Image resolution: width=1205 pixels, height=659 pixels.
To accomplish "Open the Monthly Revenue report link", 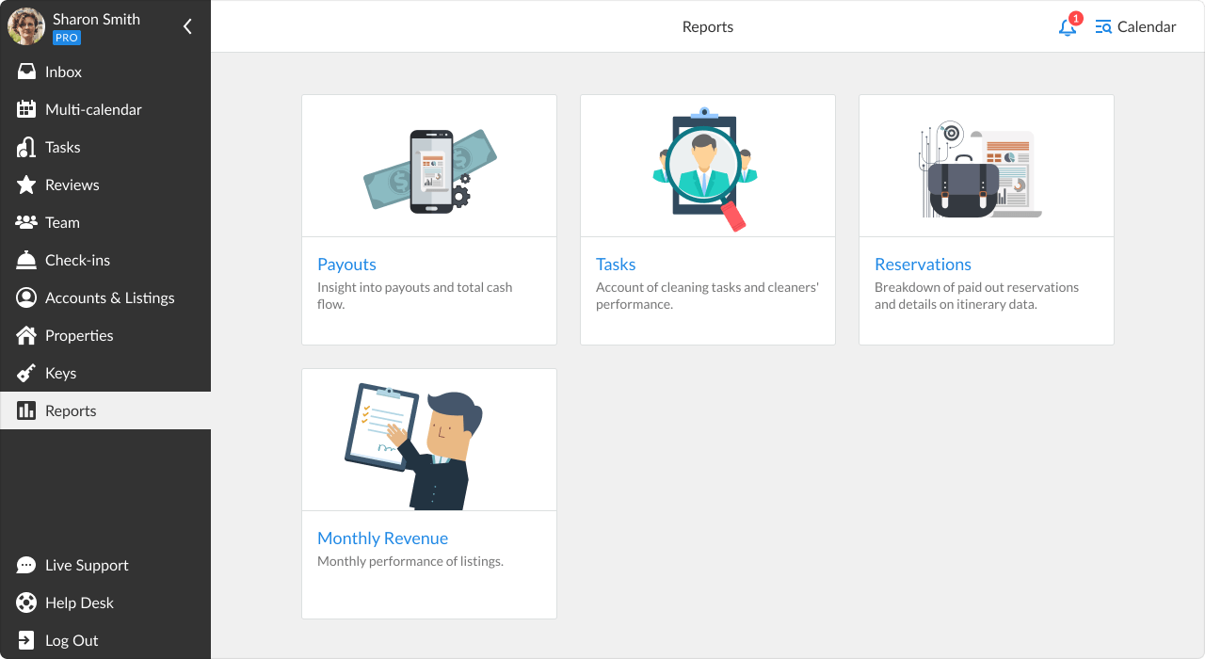I will tap(382, 538).
